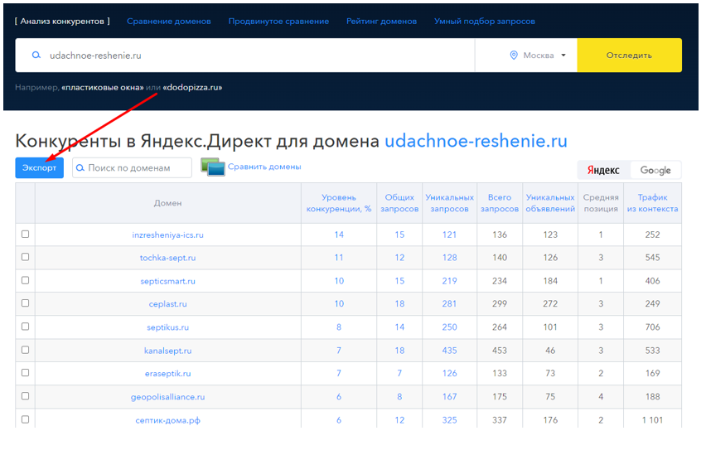Go to Рейтинг доменов tab
The image size is (706, 455).
[x=381, y=22]
